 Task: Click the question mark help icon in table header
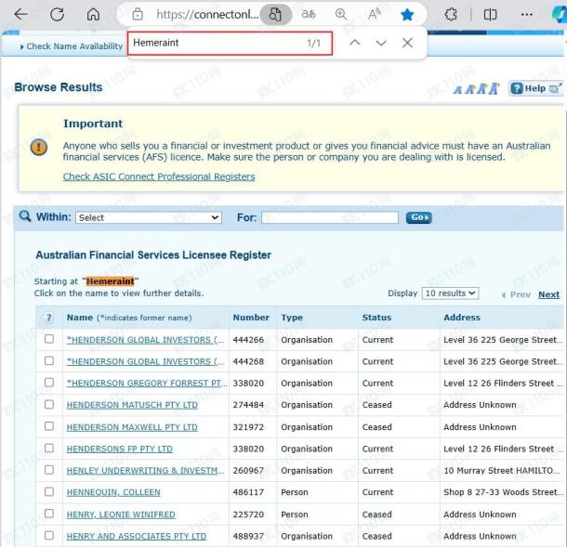pos(49,318)
